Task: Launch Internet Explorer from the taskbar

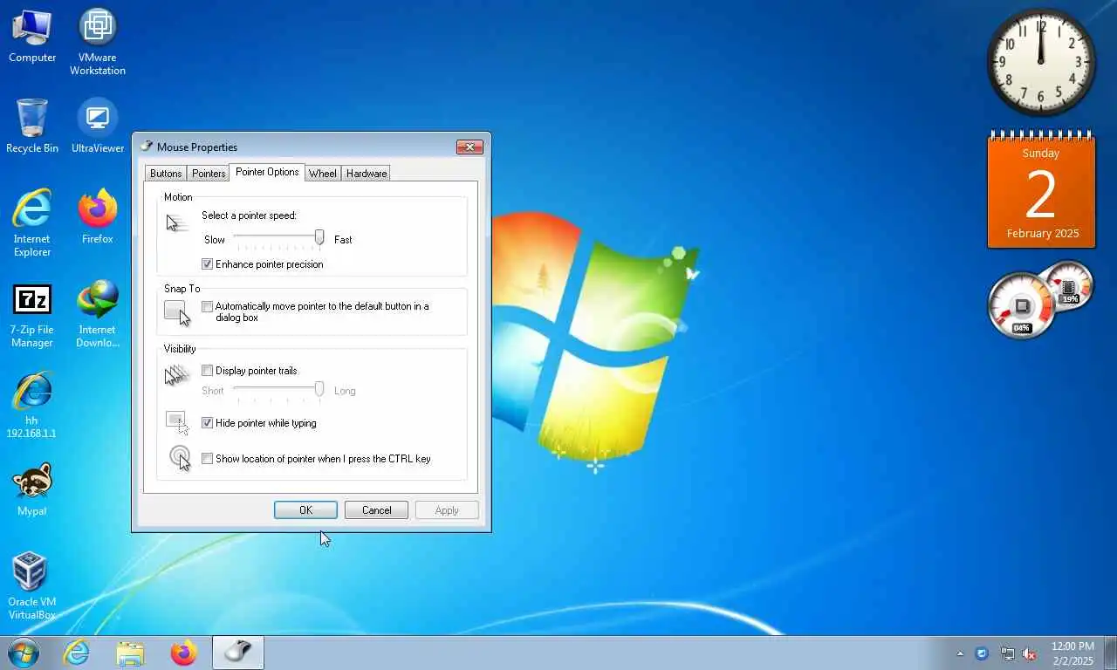Action: pyautogui.click(x=77, y=653)
